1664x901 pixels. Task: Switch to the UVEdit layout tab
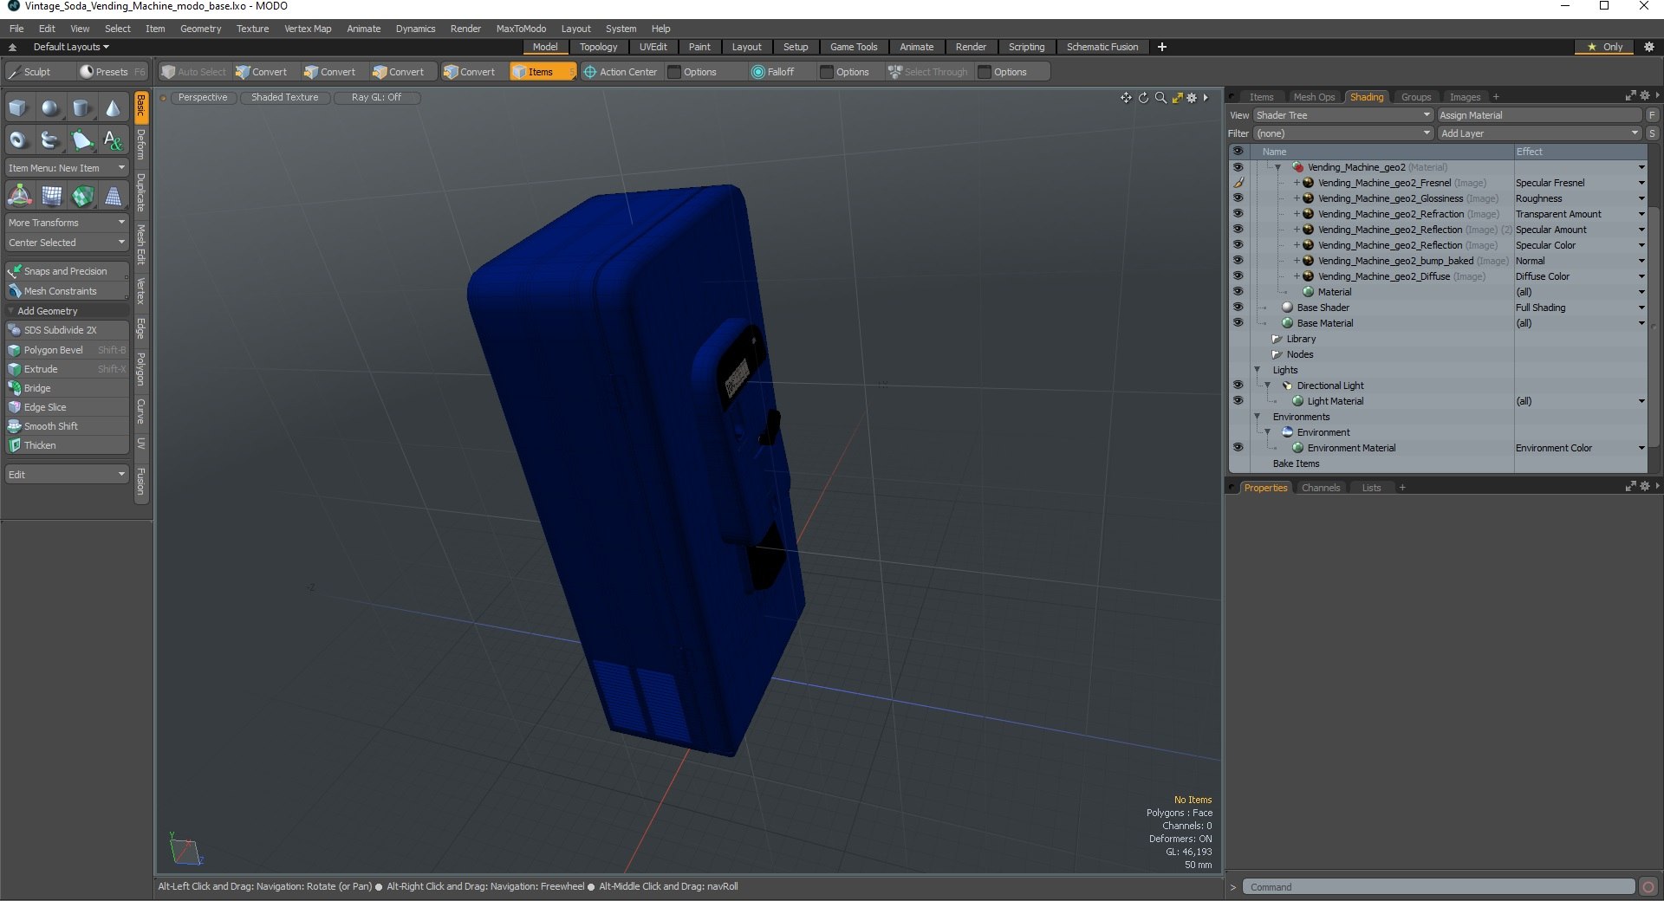pos(653,47)
